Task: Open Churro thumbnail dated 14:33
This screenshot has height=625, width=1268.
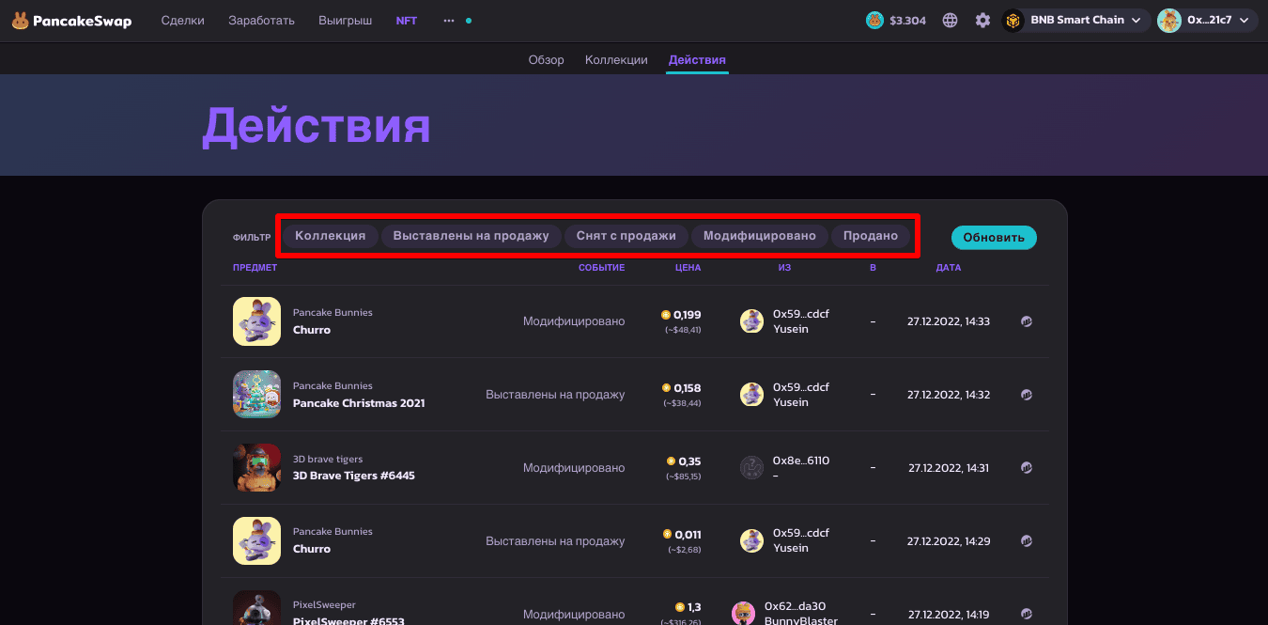Action: click(256, 321)
